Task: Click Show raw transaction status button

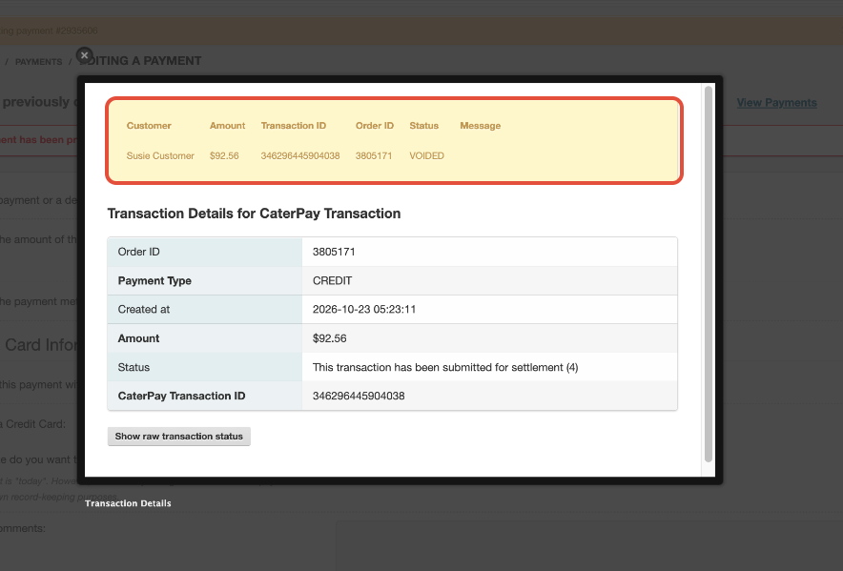Action: point(179,436)
